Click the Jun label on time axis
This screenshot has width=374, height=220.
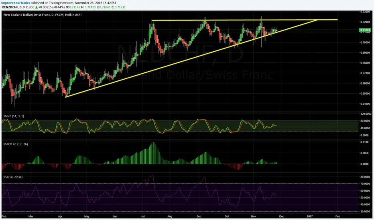pyautogui.click(x=115, y=216)
